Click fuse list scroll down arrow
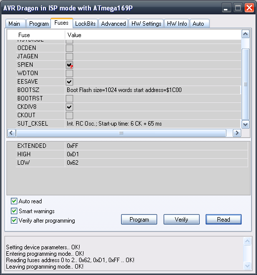Image resolution: width=257 pixels, height=275 pixels. [x=246, y=125]
